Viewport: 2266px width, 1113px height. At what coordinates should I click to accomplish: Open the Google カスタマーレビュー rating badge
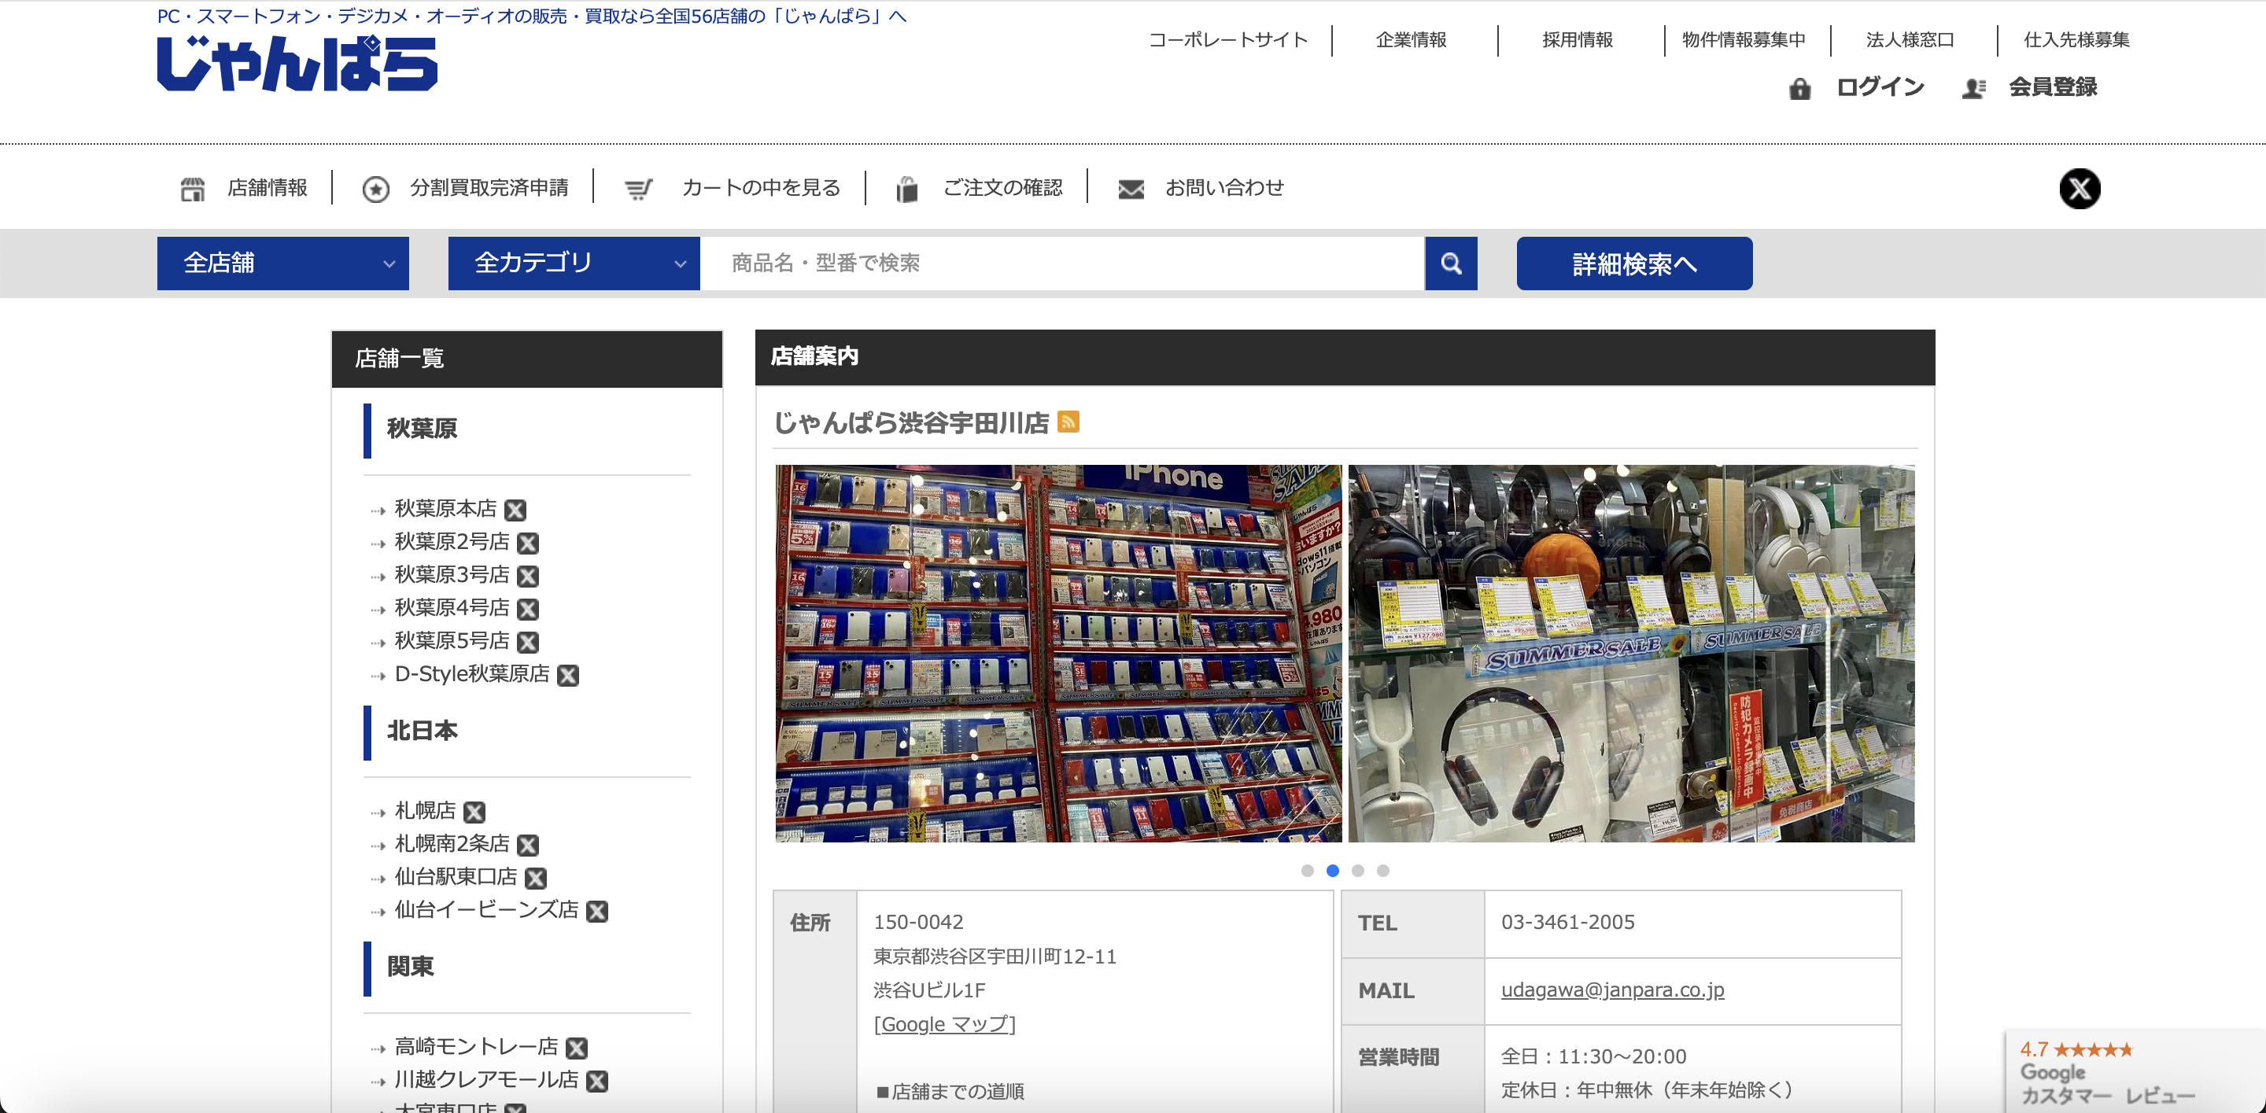pos(2135,1071)
